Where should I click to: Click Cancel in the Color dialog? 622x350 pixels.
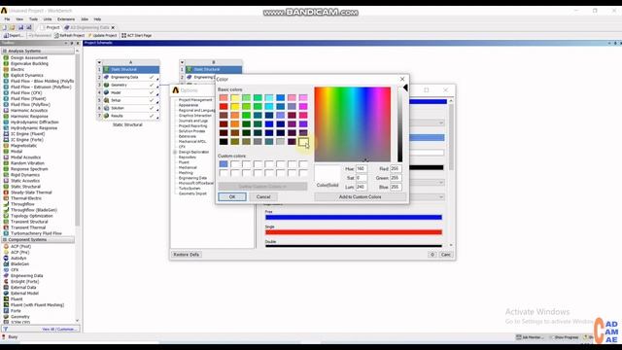pyautogui.click(x=263, y=196)
